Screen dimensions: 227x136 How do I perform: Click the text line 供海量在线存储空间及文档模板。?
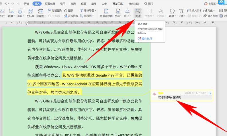56,58
